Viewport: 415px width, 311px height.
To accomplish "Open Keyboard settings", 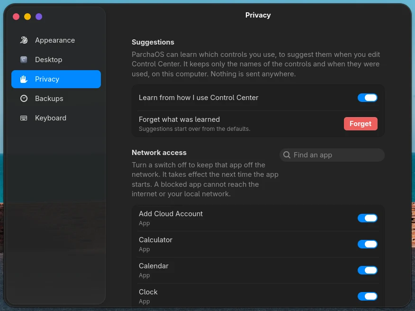I will [x=56, y=118].
